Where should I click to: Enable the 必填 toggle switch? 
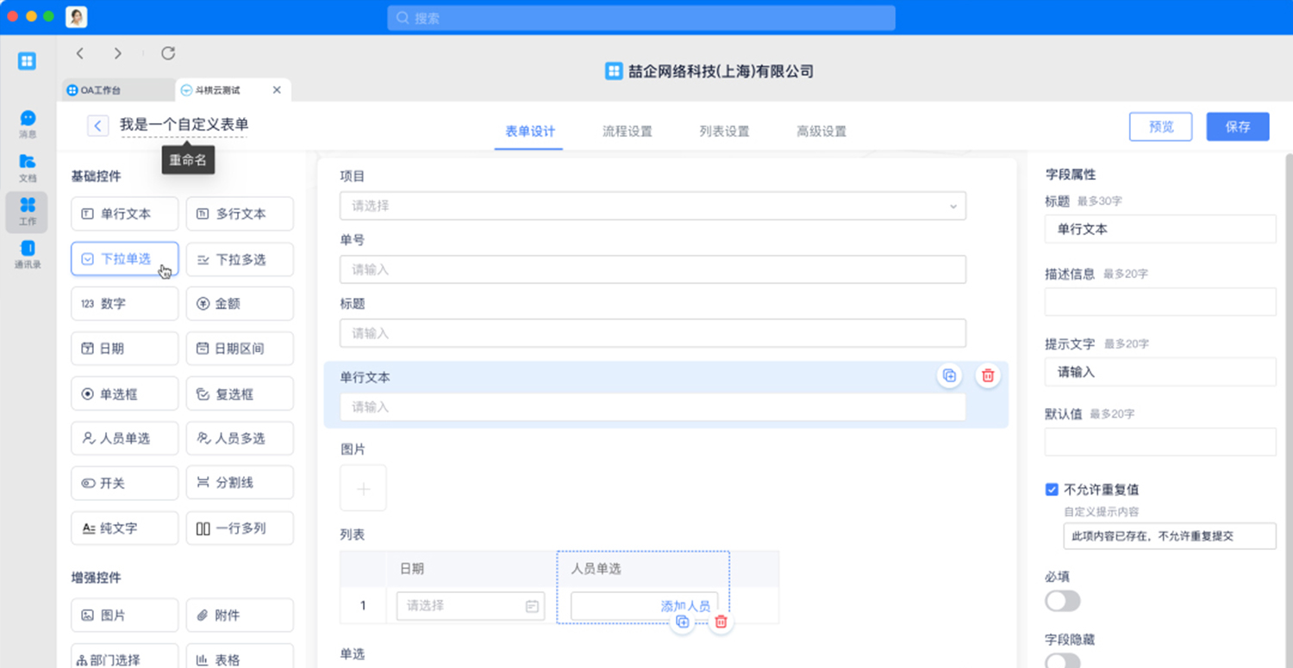click(x=1062, y=601)
